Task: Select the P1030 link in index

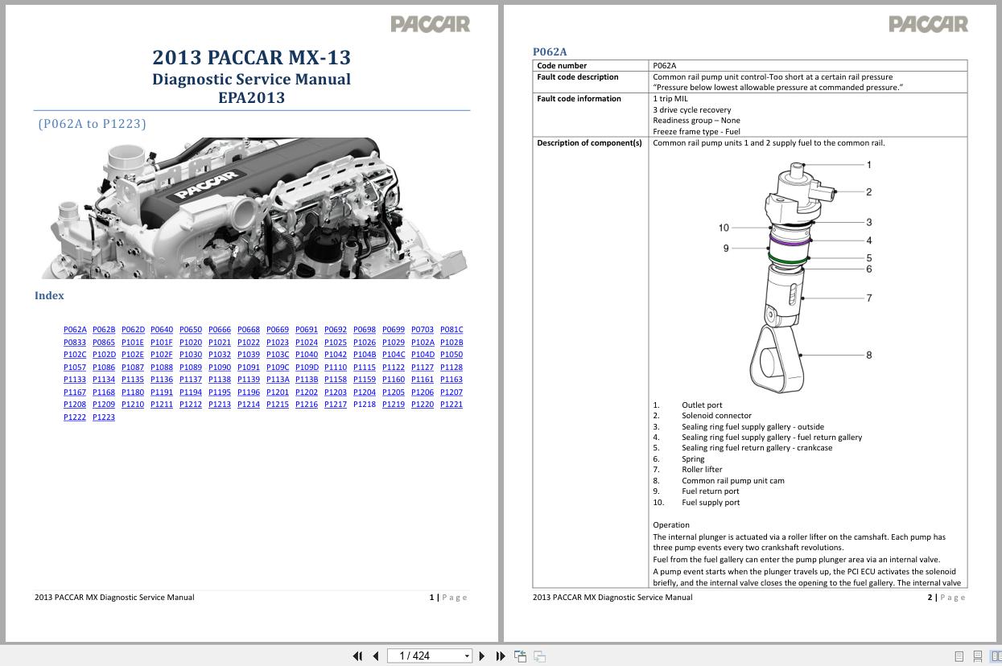Action: [x=191, y=355]
